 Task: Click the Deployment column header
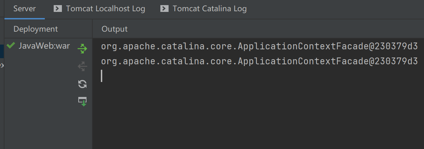(36, 29)
